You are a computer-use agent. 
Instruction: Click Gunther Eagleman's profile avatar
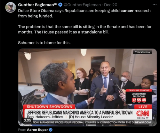(x=11, y=7)
